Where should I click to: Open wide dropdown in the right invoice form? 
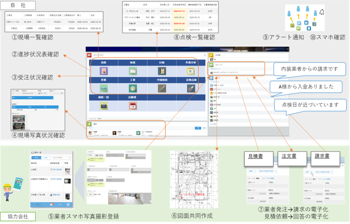(x=324, y=172)
